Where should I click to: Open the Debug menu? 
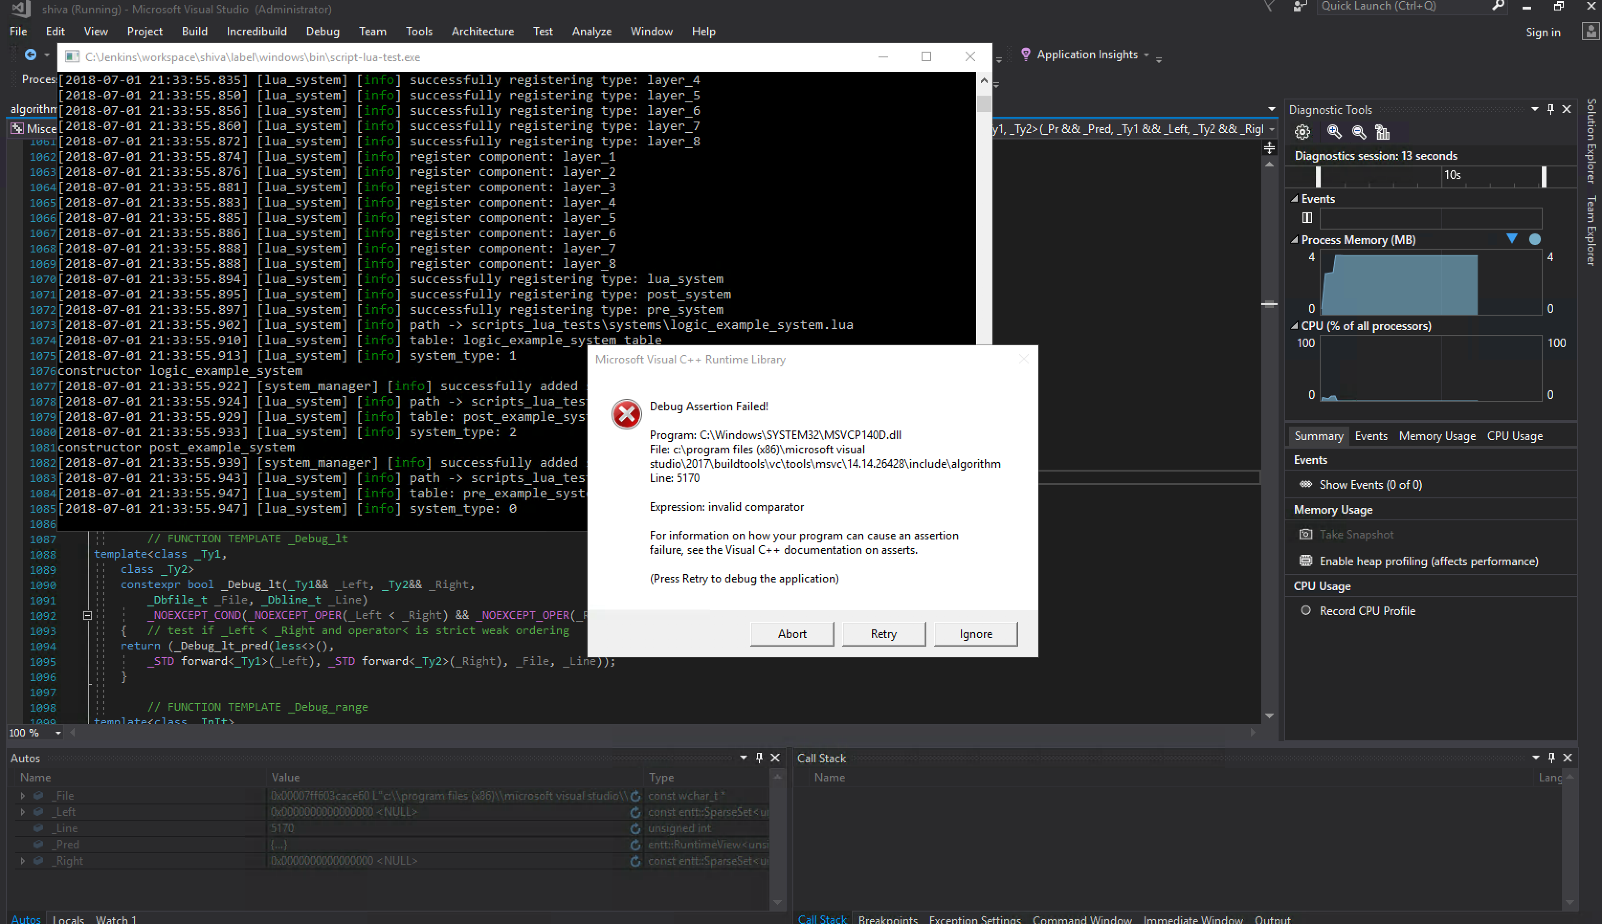[323, 31]
